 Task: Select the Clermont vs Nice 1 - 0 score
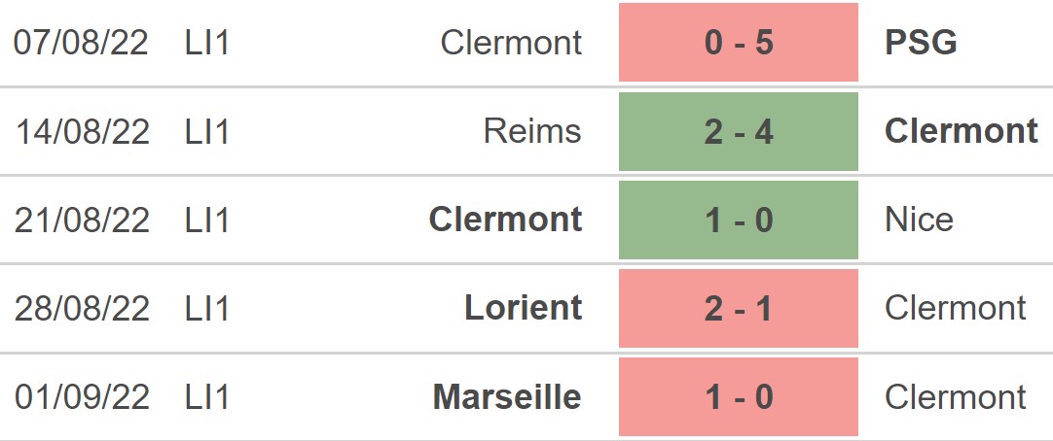pyautogui.click(x=738, y=220)
